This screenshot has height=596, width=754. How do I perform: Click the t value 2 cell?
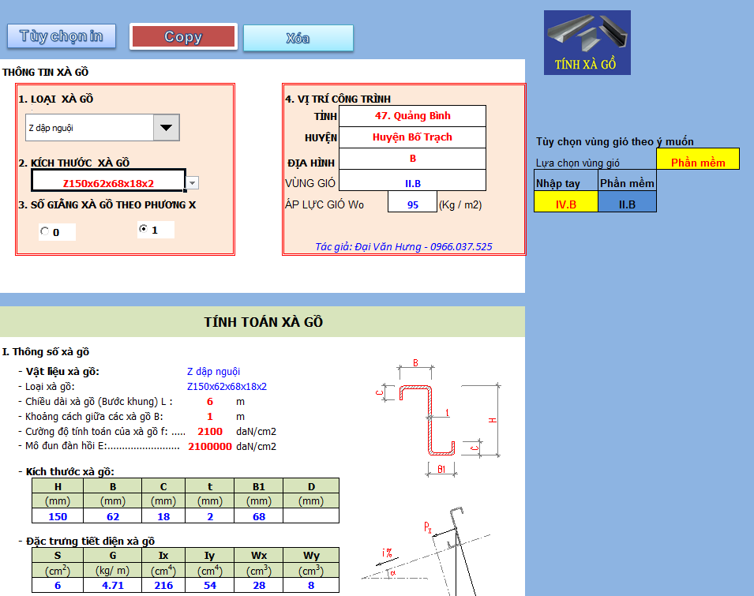210,516
